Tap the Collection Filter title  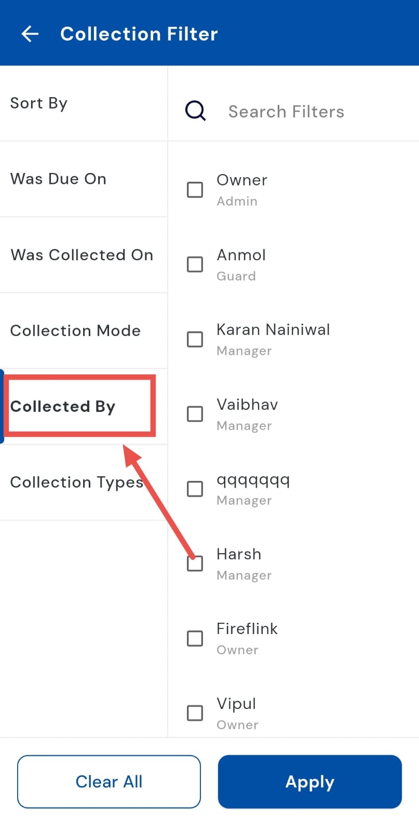[139, 34]
